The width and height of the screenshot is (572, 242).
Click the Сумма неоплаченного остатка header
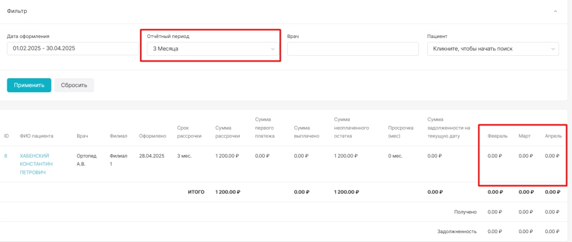click(352, 128)
